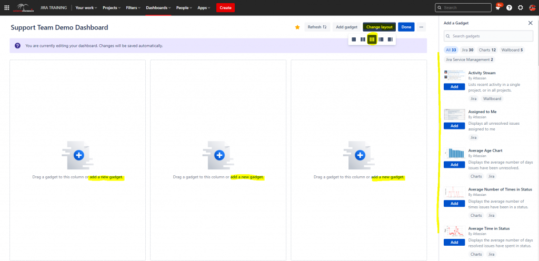
Task: Filter gadgets by Wallboard 5 category
Action: (512, 50)
